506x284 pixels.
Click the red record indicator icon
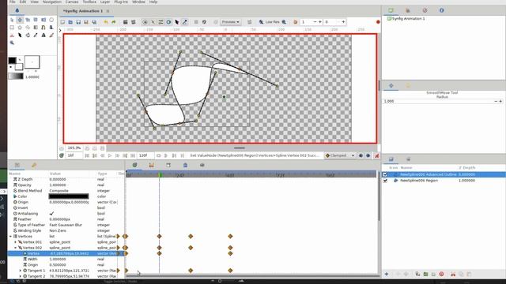click(378, 22)
